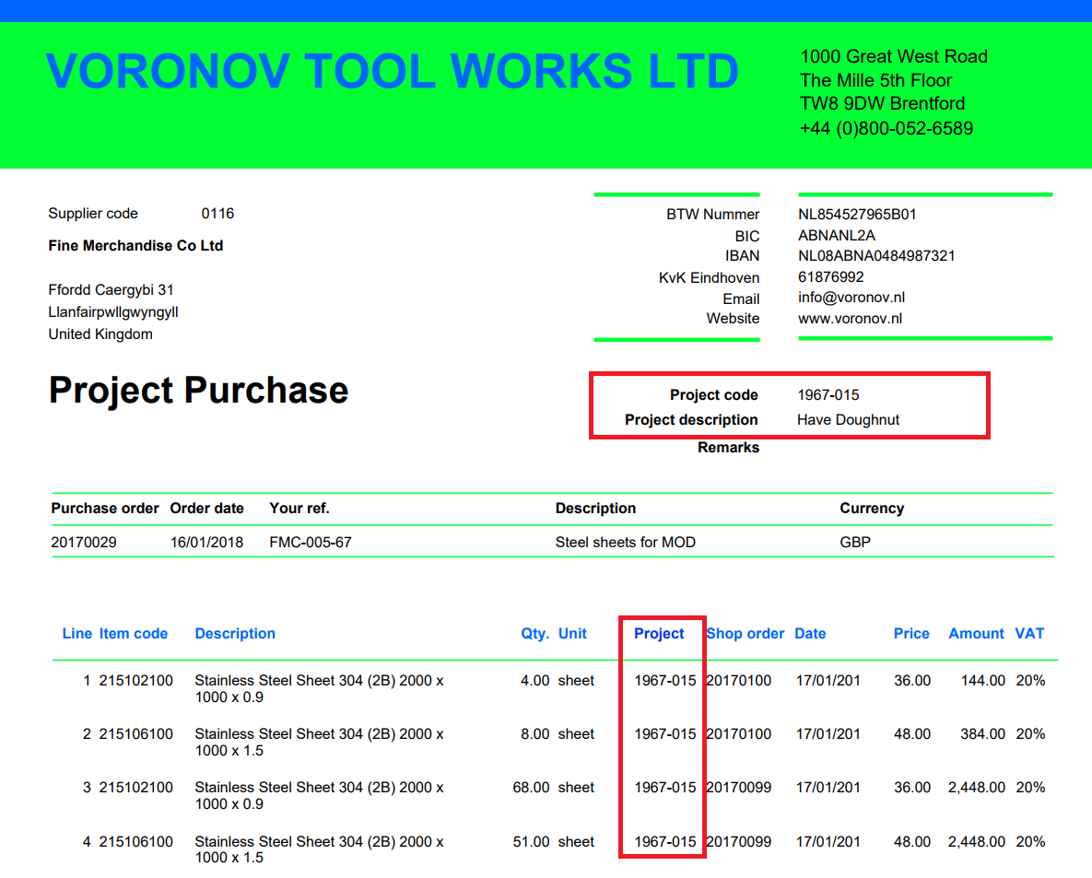The height and width of the screenshot is (878, 1092).
Task: Click the 144.00 amount in line 1
Action: coord(983,681)
